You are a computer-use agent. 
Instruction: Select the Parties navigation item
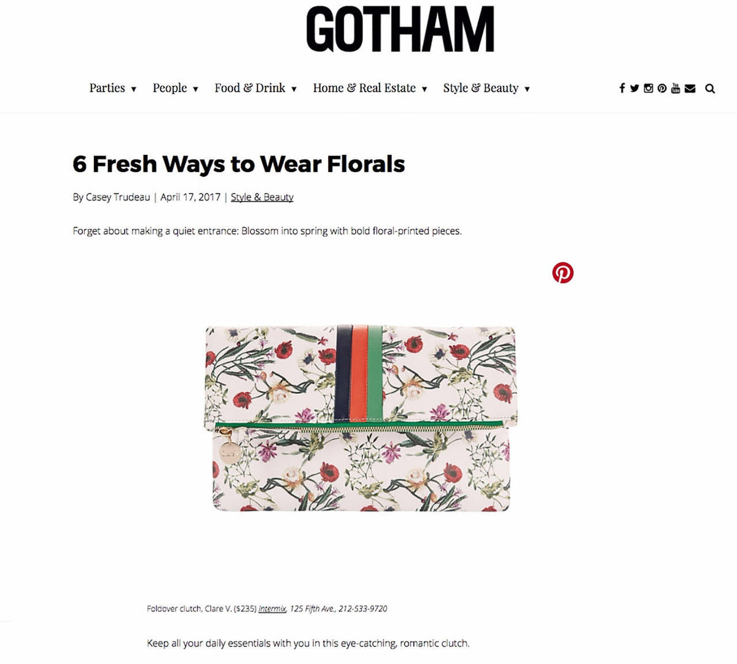tap(108, 88)
